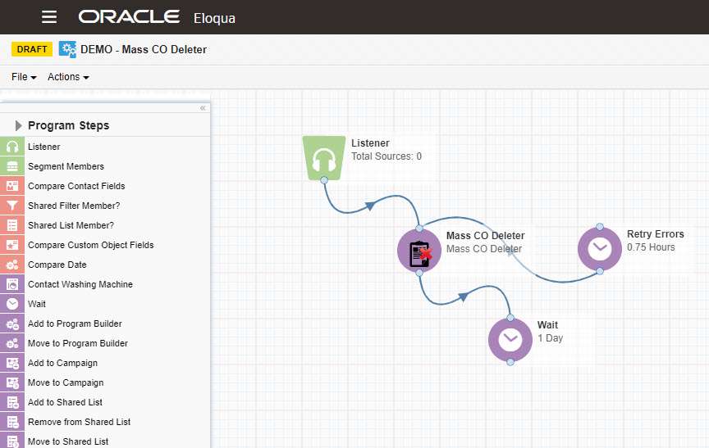Click the Shared Filter Member? label
The width and height of the screenshot is (709, 448).
tap(74, 206)
